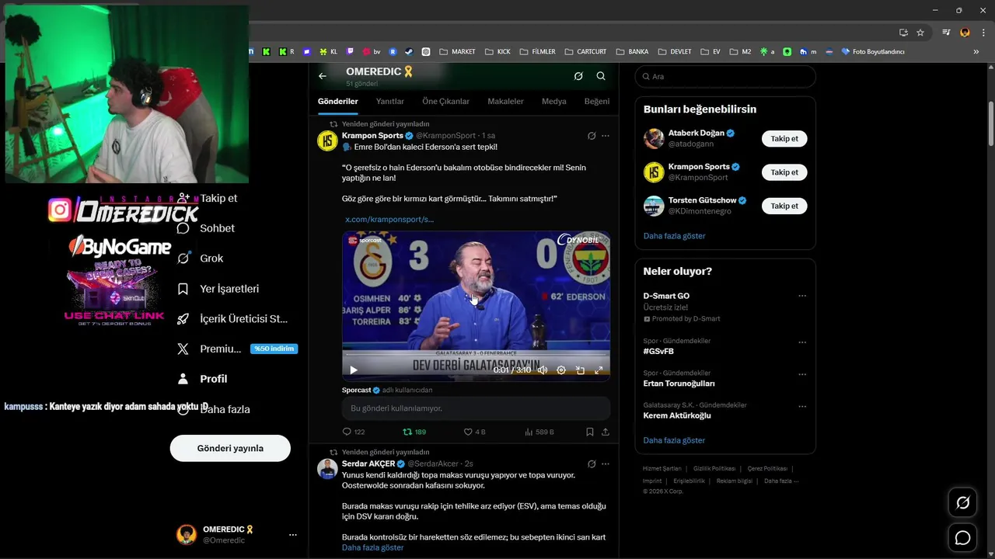Open the #GSvFB trending topic
Viewport: 995px width, 559px height.
tap(658, 352)
